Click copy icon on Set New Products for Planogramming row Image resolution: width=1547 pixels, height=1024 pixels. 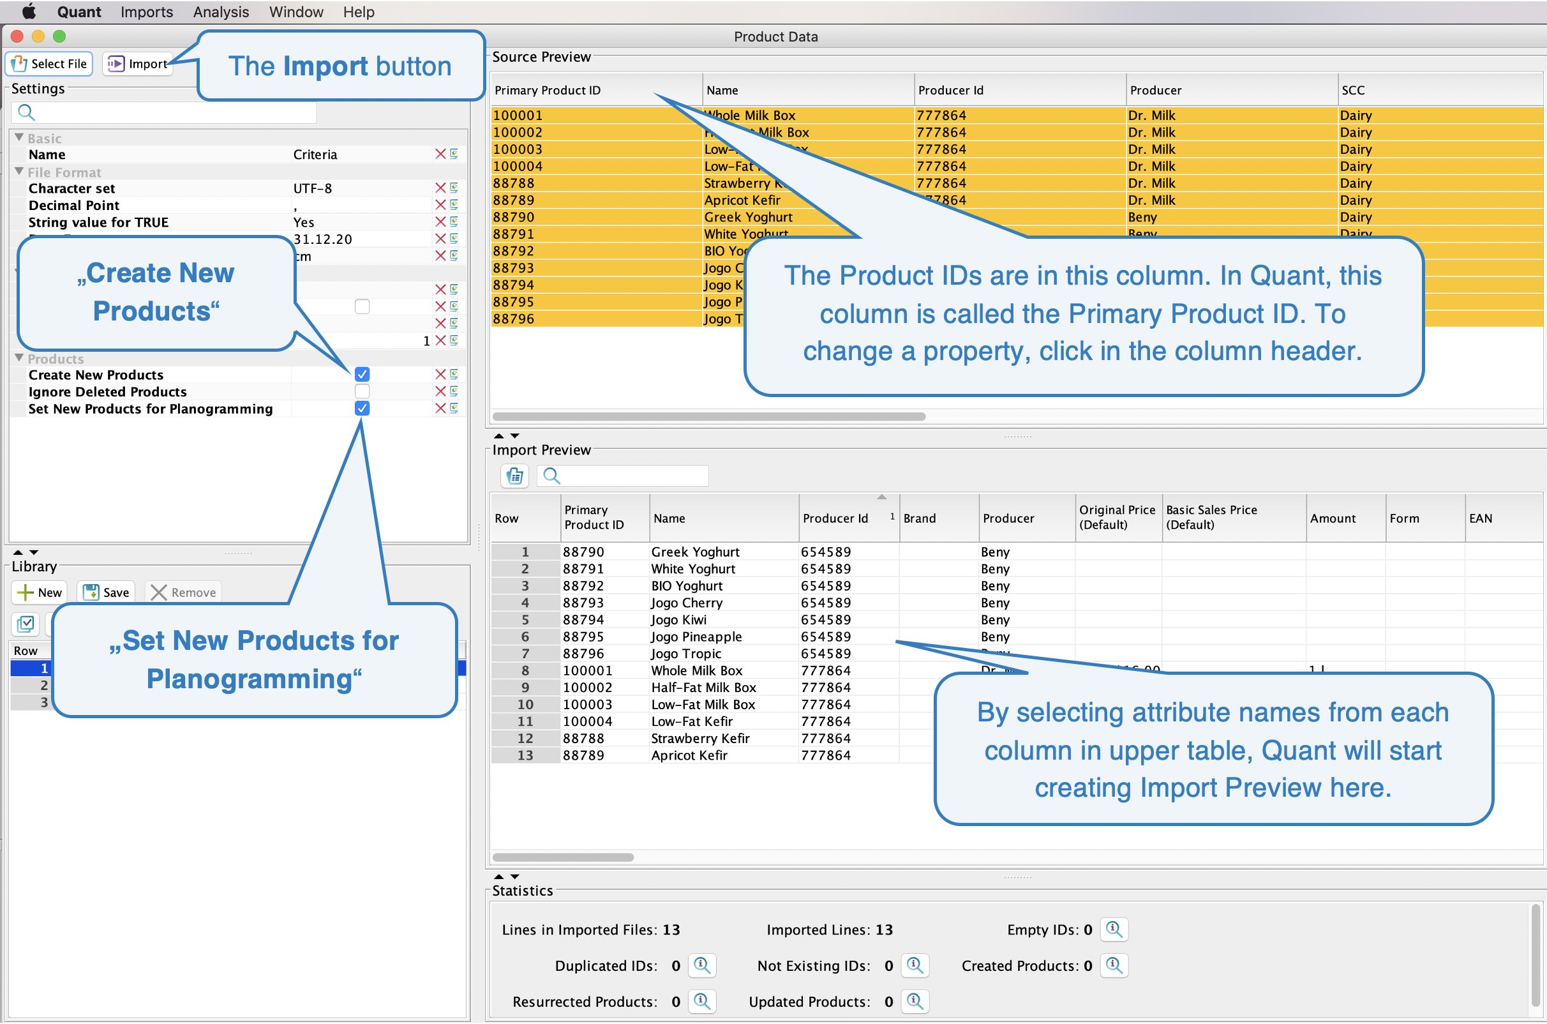click(454, 409)
